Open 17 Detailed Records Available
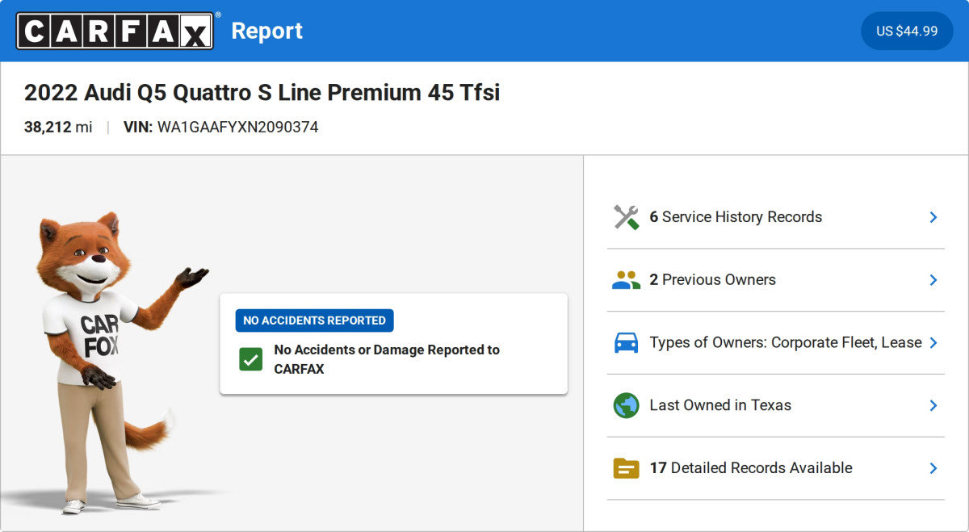The image size is (969, 532). [775, 468]
